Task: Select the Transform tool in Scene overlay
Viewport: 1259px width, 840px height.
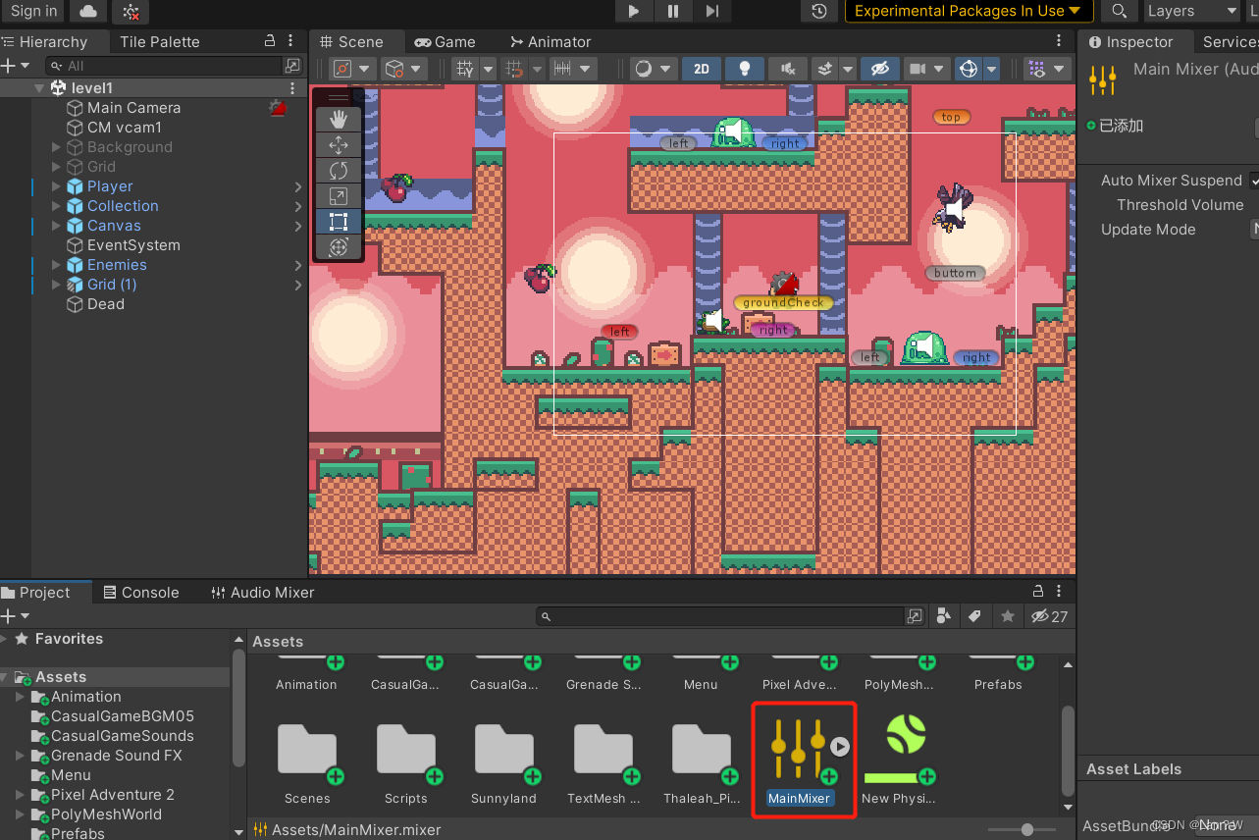Action: pos(339,247)
